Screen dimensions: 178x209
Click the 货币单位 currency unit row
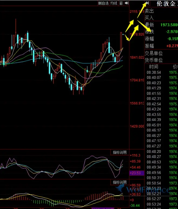161,60
